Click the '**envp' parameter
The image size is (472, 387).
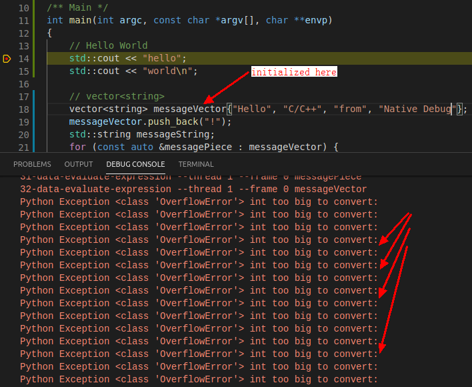(311, 20)
